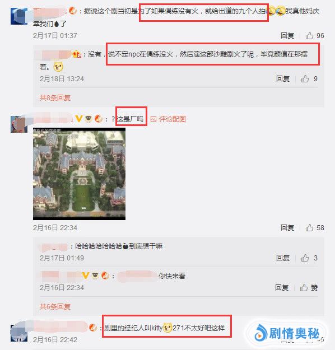This screenshot has width=335, height=350.
Task: Click the mentioned username before 你快来看
Action: (137, 276)
